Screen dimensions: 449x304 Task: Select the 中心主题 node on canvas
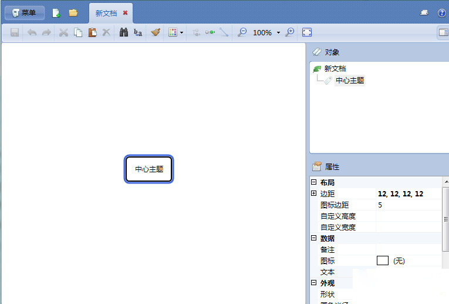[x=149, y=169]
